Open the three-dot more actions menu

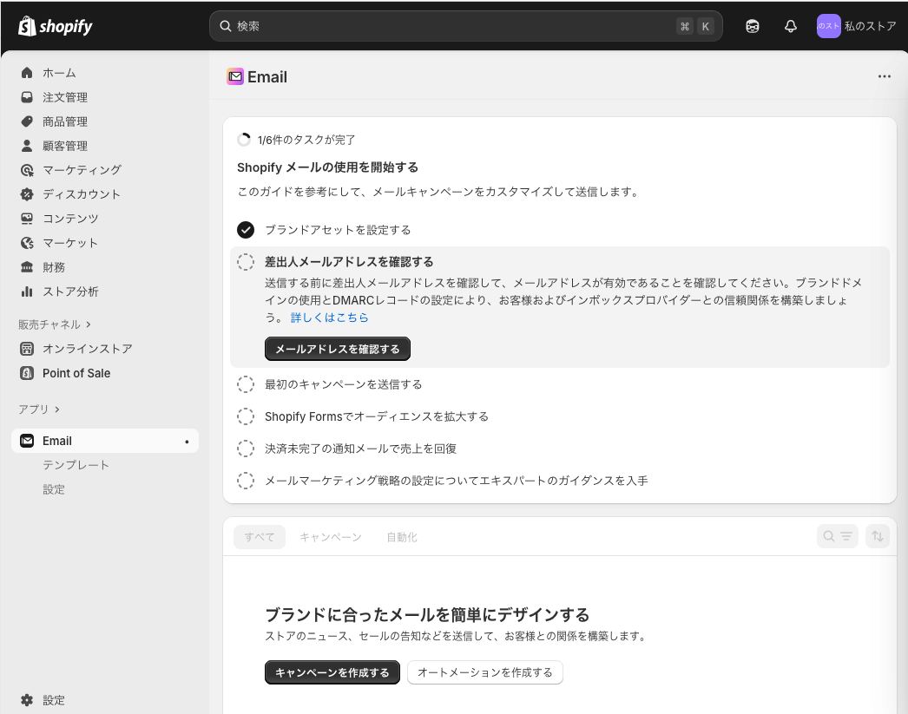pyautogui.click(x=885, y=76)
